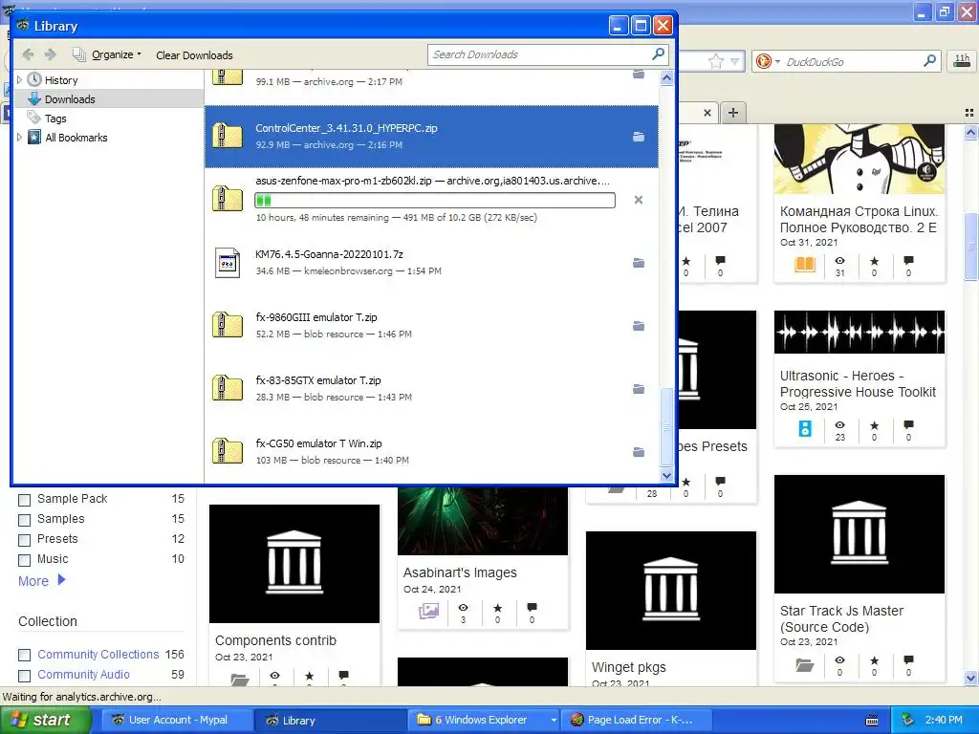979x734 pixels.
Task: Open containing folder for fx-CG50 emulator
Action: point(638,452)
